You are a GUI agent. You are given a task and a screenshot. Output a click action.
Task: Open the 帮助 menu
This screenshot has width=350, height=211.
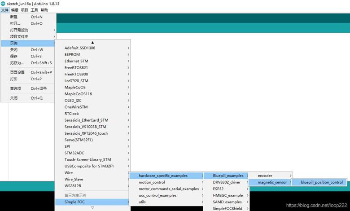tap(44, 10)
